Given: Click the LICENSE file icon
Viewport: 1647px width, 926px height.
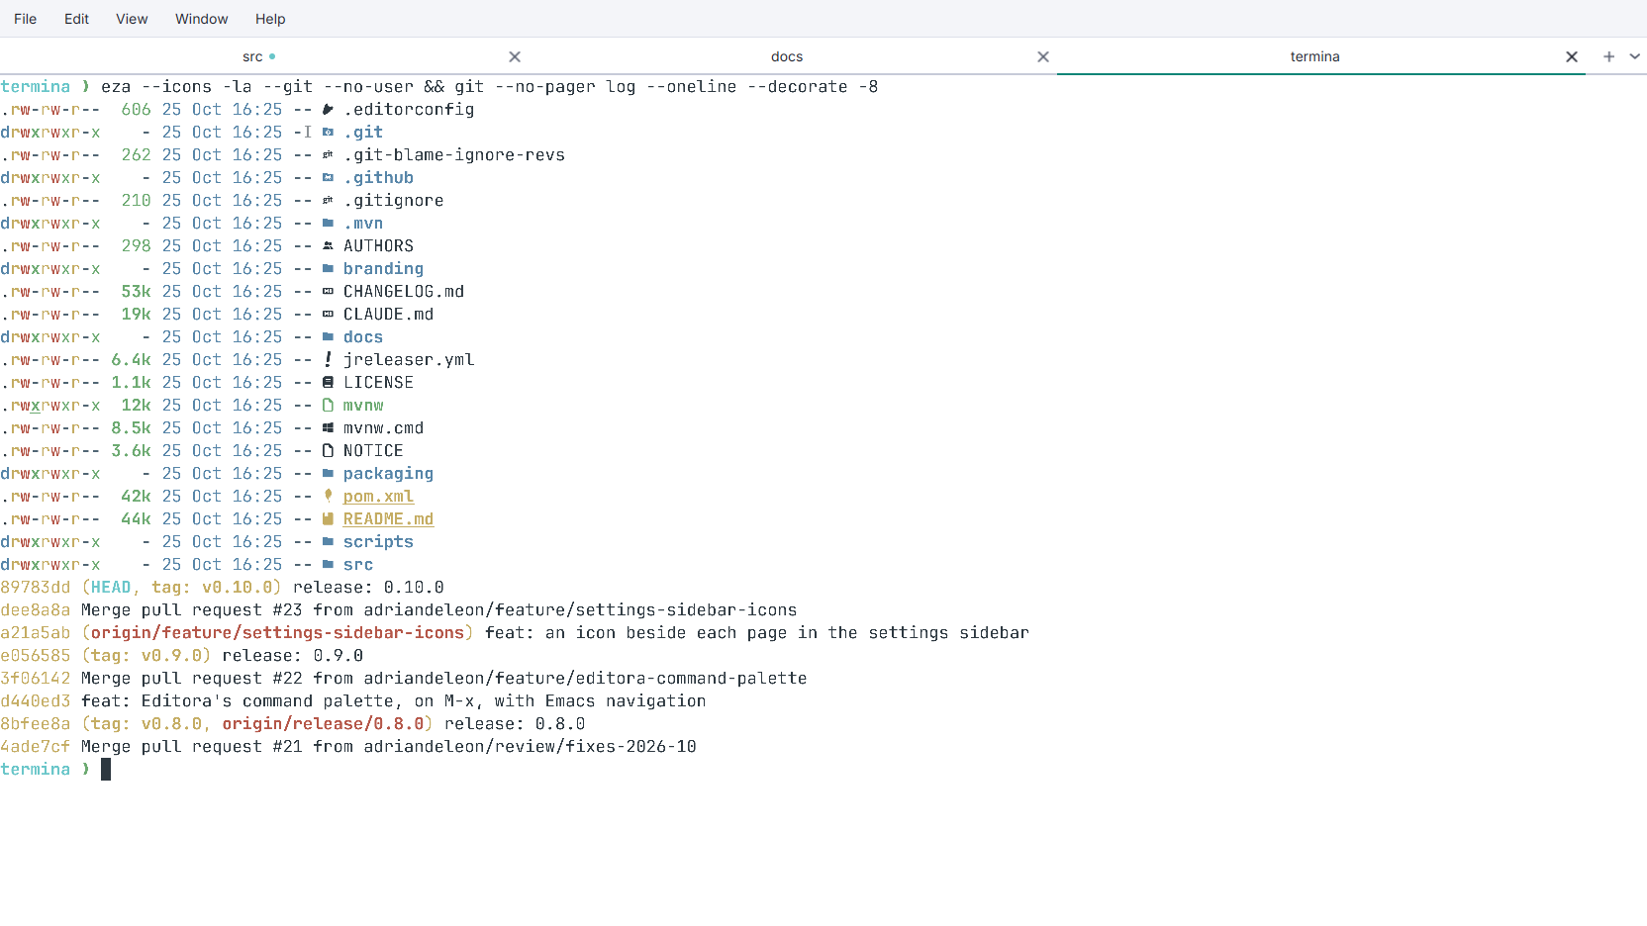Looking at the screenshot, I should [328, 383].
